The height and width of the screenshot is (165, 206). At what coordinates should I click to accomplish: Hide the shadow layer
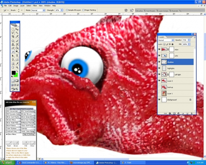point(159,62)
